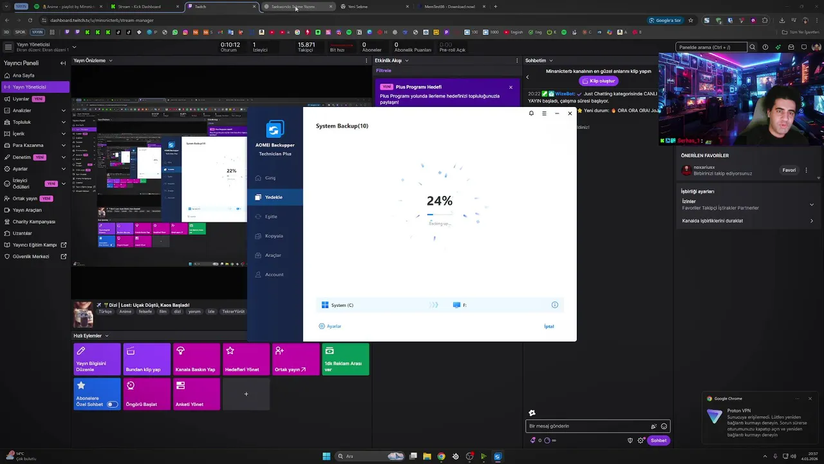Click back arrow in chat clip banner
The image size is (824, 464).
[x=527, y=77]
